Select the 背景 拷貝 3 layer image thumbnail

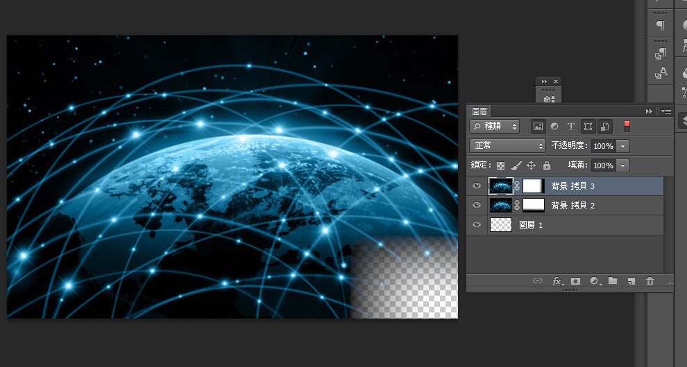501,186
